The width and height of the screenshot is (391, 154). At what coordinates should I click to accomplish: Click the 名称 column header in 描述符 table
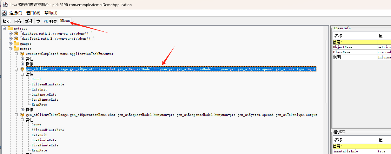pyautogui.click(x=355, y=140)
